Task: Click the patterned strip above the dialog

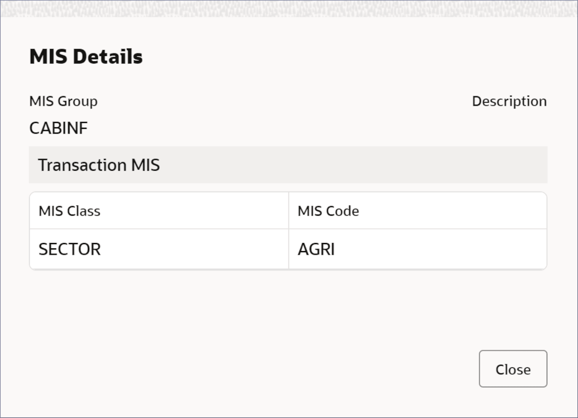Action: point(289,8)
